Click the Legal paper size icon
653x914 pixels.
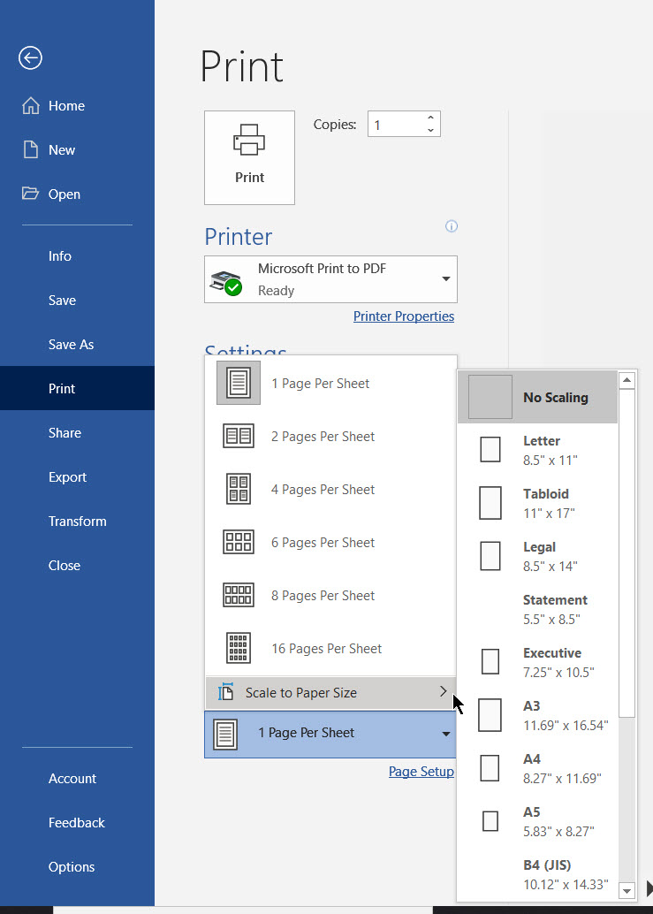click(x=490, y=556)
